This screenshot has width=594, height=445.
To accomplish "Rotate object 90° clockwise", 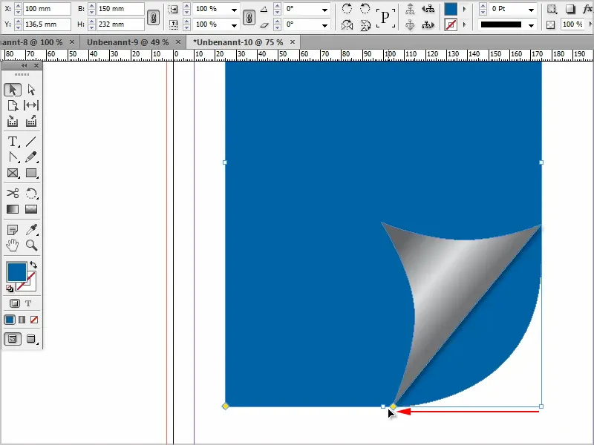I will click(347, 9).
